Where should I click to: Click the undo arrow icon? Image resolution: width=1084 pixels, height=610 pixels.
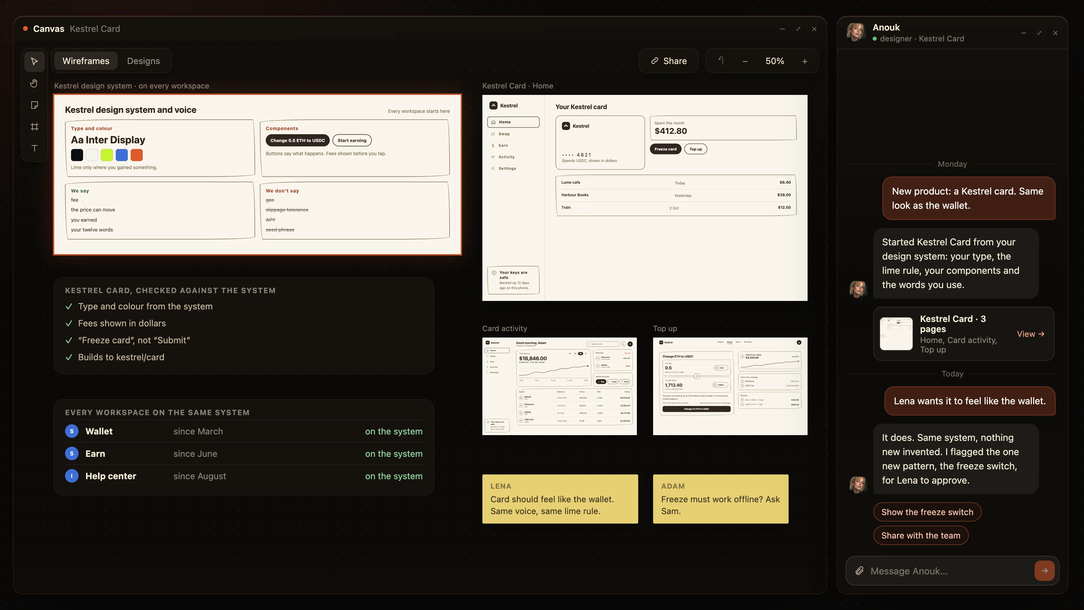[x=721, y=61]
